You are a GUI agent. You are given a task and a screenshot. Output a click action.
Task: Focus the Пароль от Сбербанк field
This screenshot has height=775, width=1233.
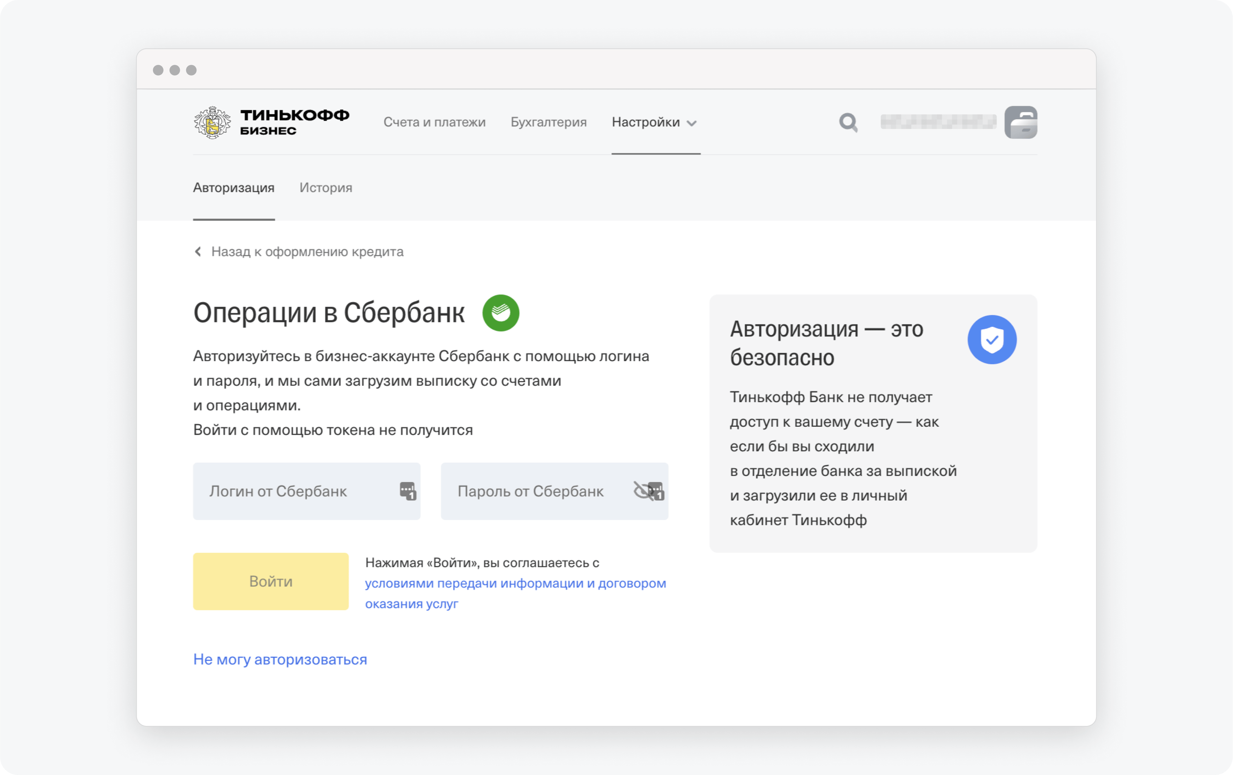(x=554, y=491)
